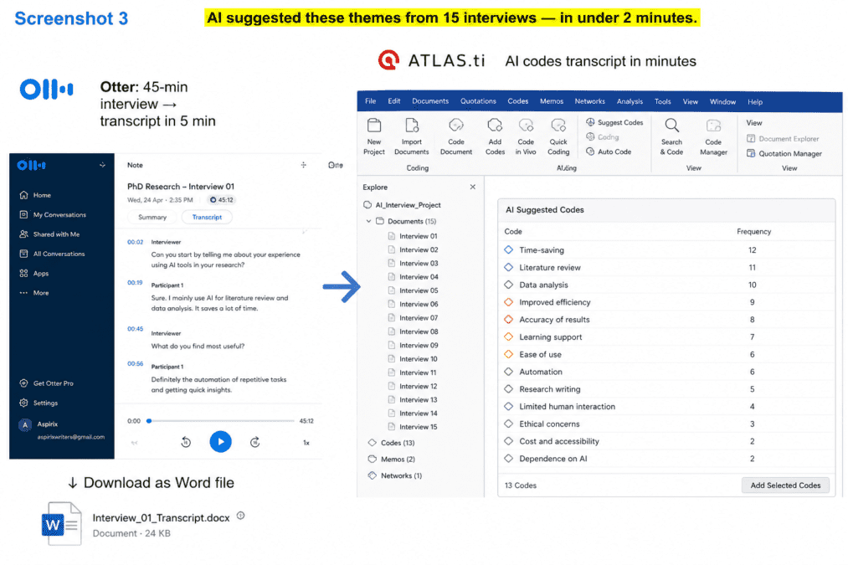Viewport: 848px width, 565px height.
Task: Sort by the Frequency column header
Action: click(753, 231)
